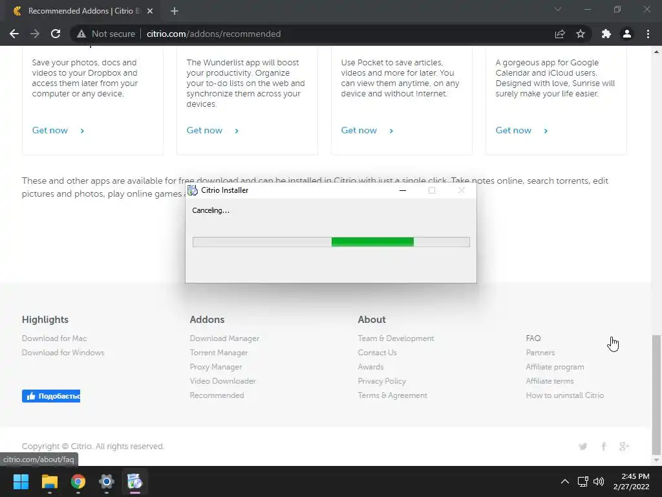The height and width of the screenshot is (497, 662).
Task: Select the Recommended Addons tab
Action: pos(83,11)
